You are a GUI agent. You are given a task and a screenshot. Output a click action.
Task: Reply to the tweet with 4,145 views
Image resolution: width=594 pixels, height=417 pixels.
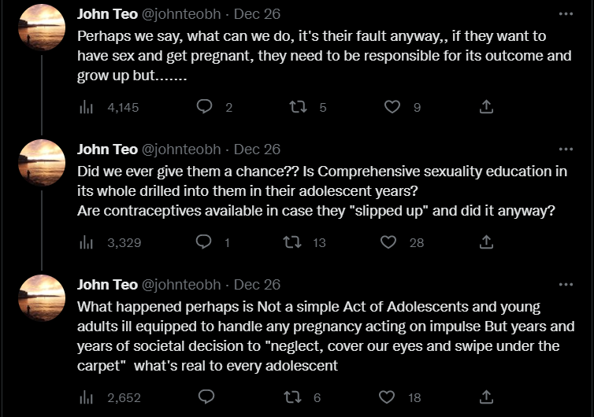pyautogui.click(x=204, y=107)
